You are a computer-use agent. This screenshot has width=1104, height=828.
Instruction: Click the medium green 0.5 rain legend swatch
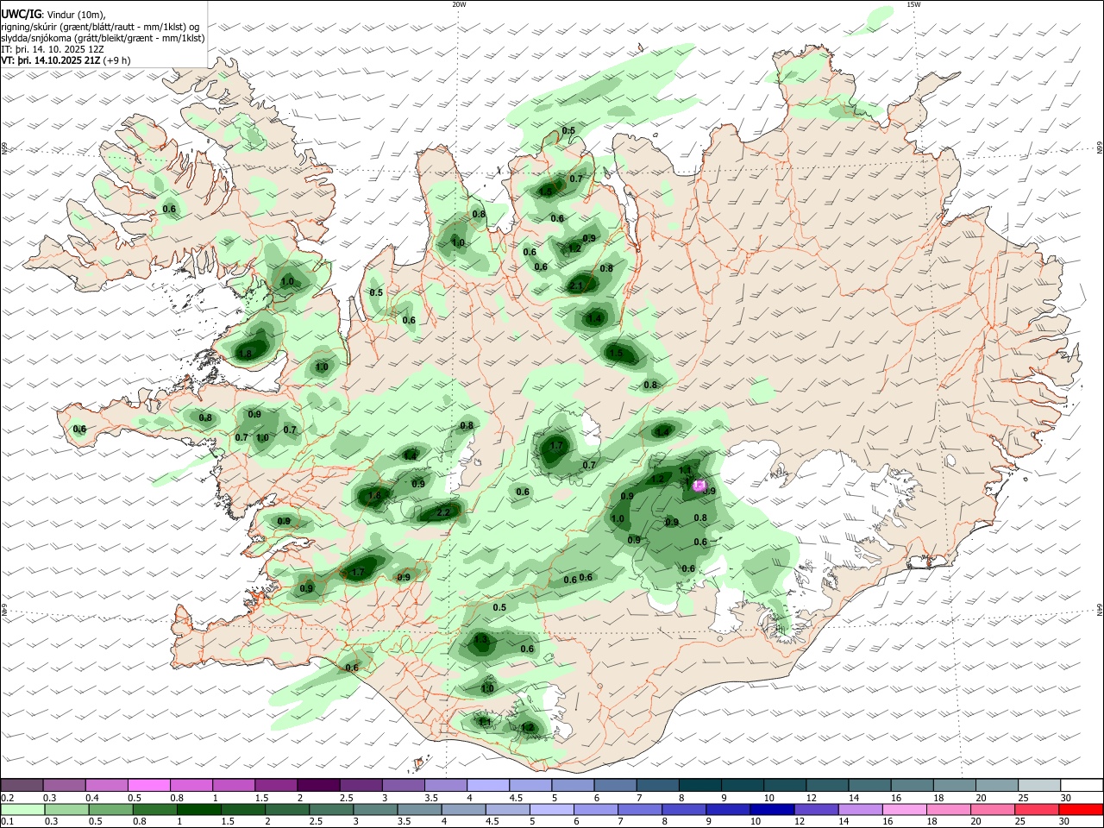110,810
